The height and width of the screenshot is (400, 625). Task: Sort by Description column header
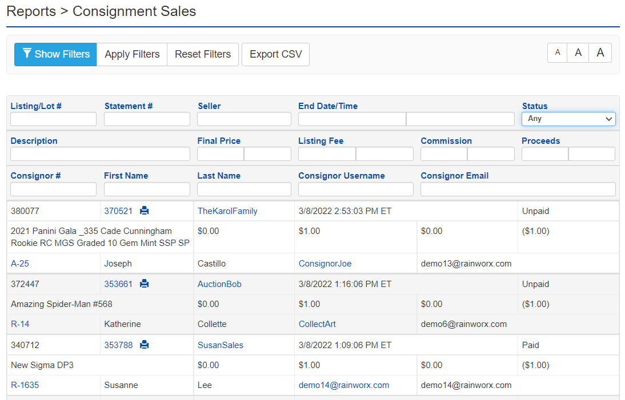point(34,141)
